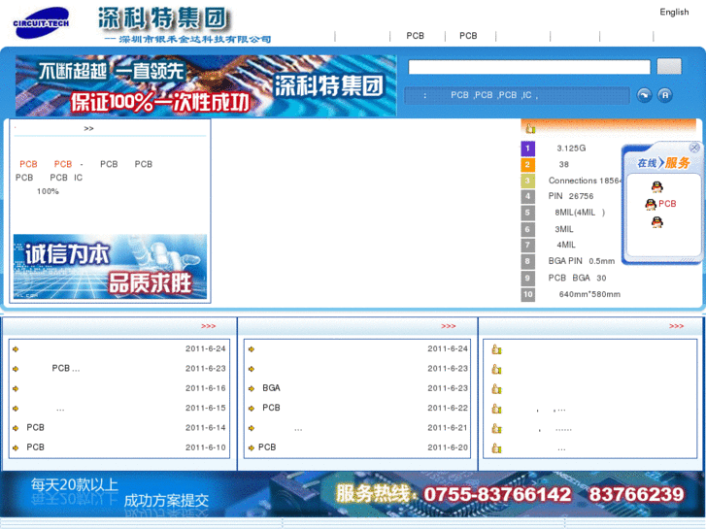Image resolution: width=706 pixels, height=529 pixels.
Task: Click arrow bullet on the 2011-6-10 row
Action: [16, 448]
